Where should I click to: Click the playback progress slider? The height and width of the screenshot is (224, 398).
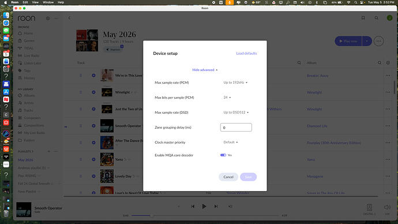click(205, 215)
